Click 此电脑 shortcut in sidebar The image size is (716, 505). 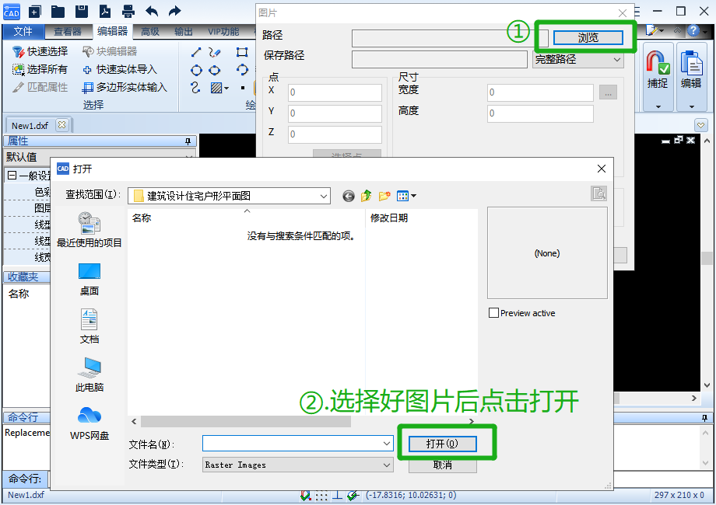click(x=89, y=374)
